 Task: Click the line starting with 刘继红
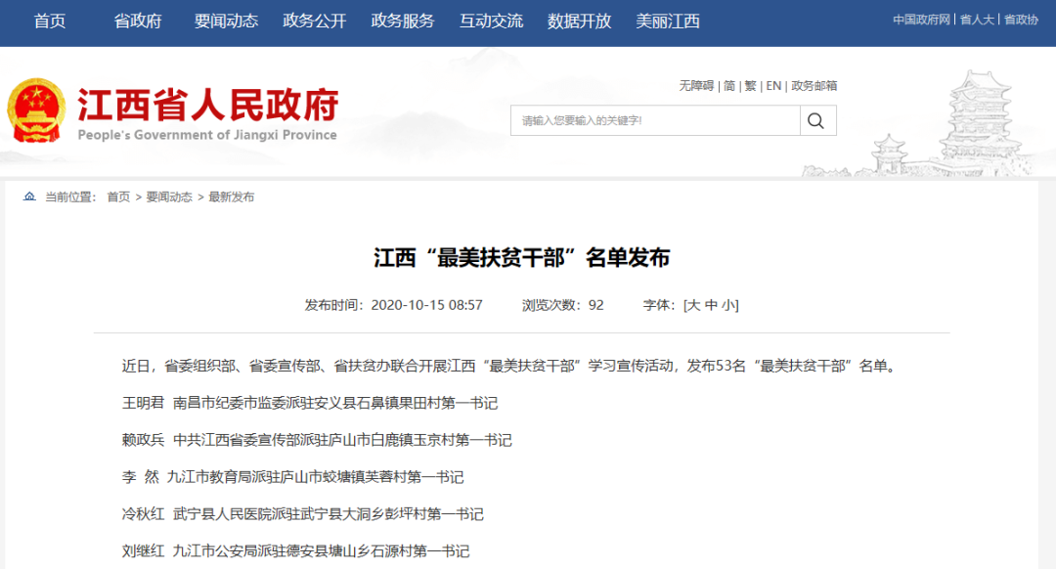click(295, 550)
